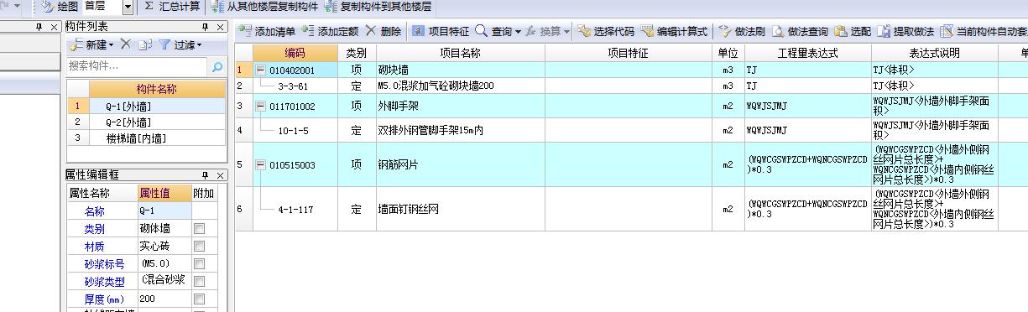This screenshot has height=312, width=1028.
Task: Select cell 4-1-117
Action: [295, 209]
